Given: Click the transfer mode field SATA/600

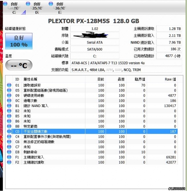Looking at the screenshot, I should (x=95, y=49).
